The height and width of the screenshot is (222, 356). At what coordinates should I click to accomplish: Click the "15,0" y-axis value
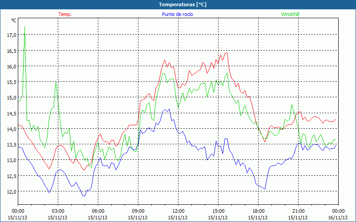coord(12,98)
